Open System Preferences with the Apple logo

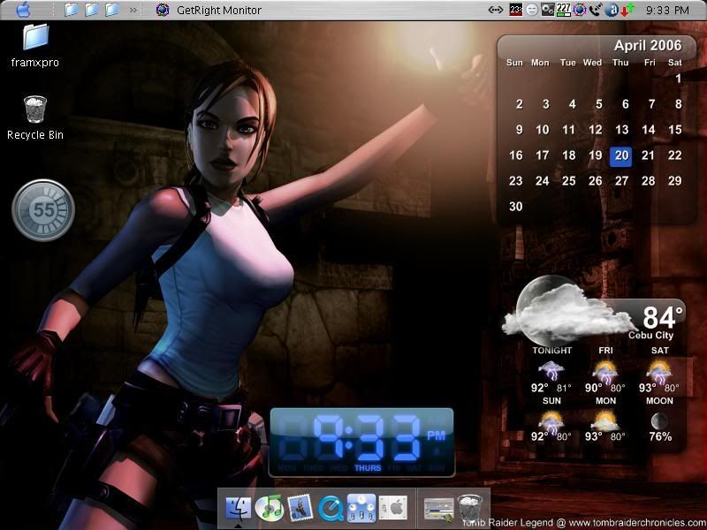coord(392,507)
